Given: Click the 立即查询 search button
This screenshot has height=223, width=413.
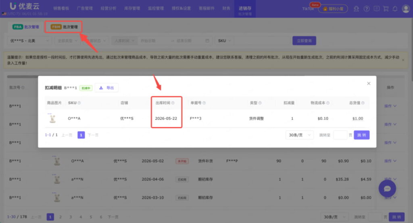Looking at the screenshot, I should click(304, 41).
